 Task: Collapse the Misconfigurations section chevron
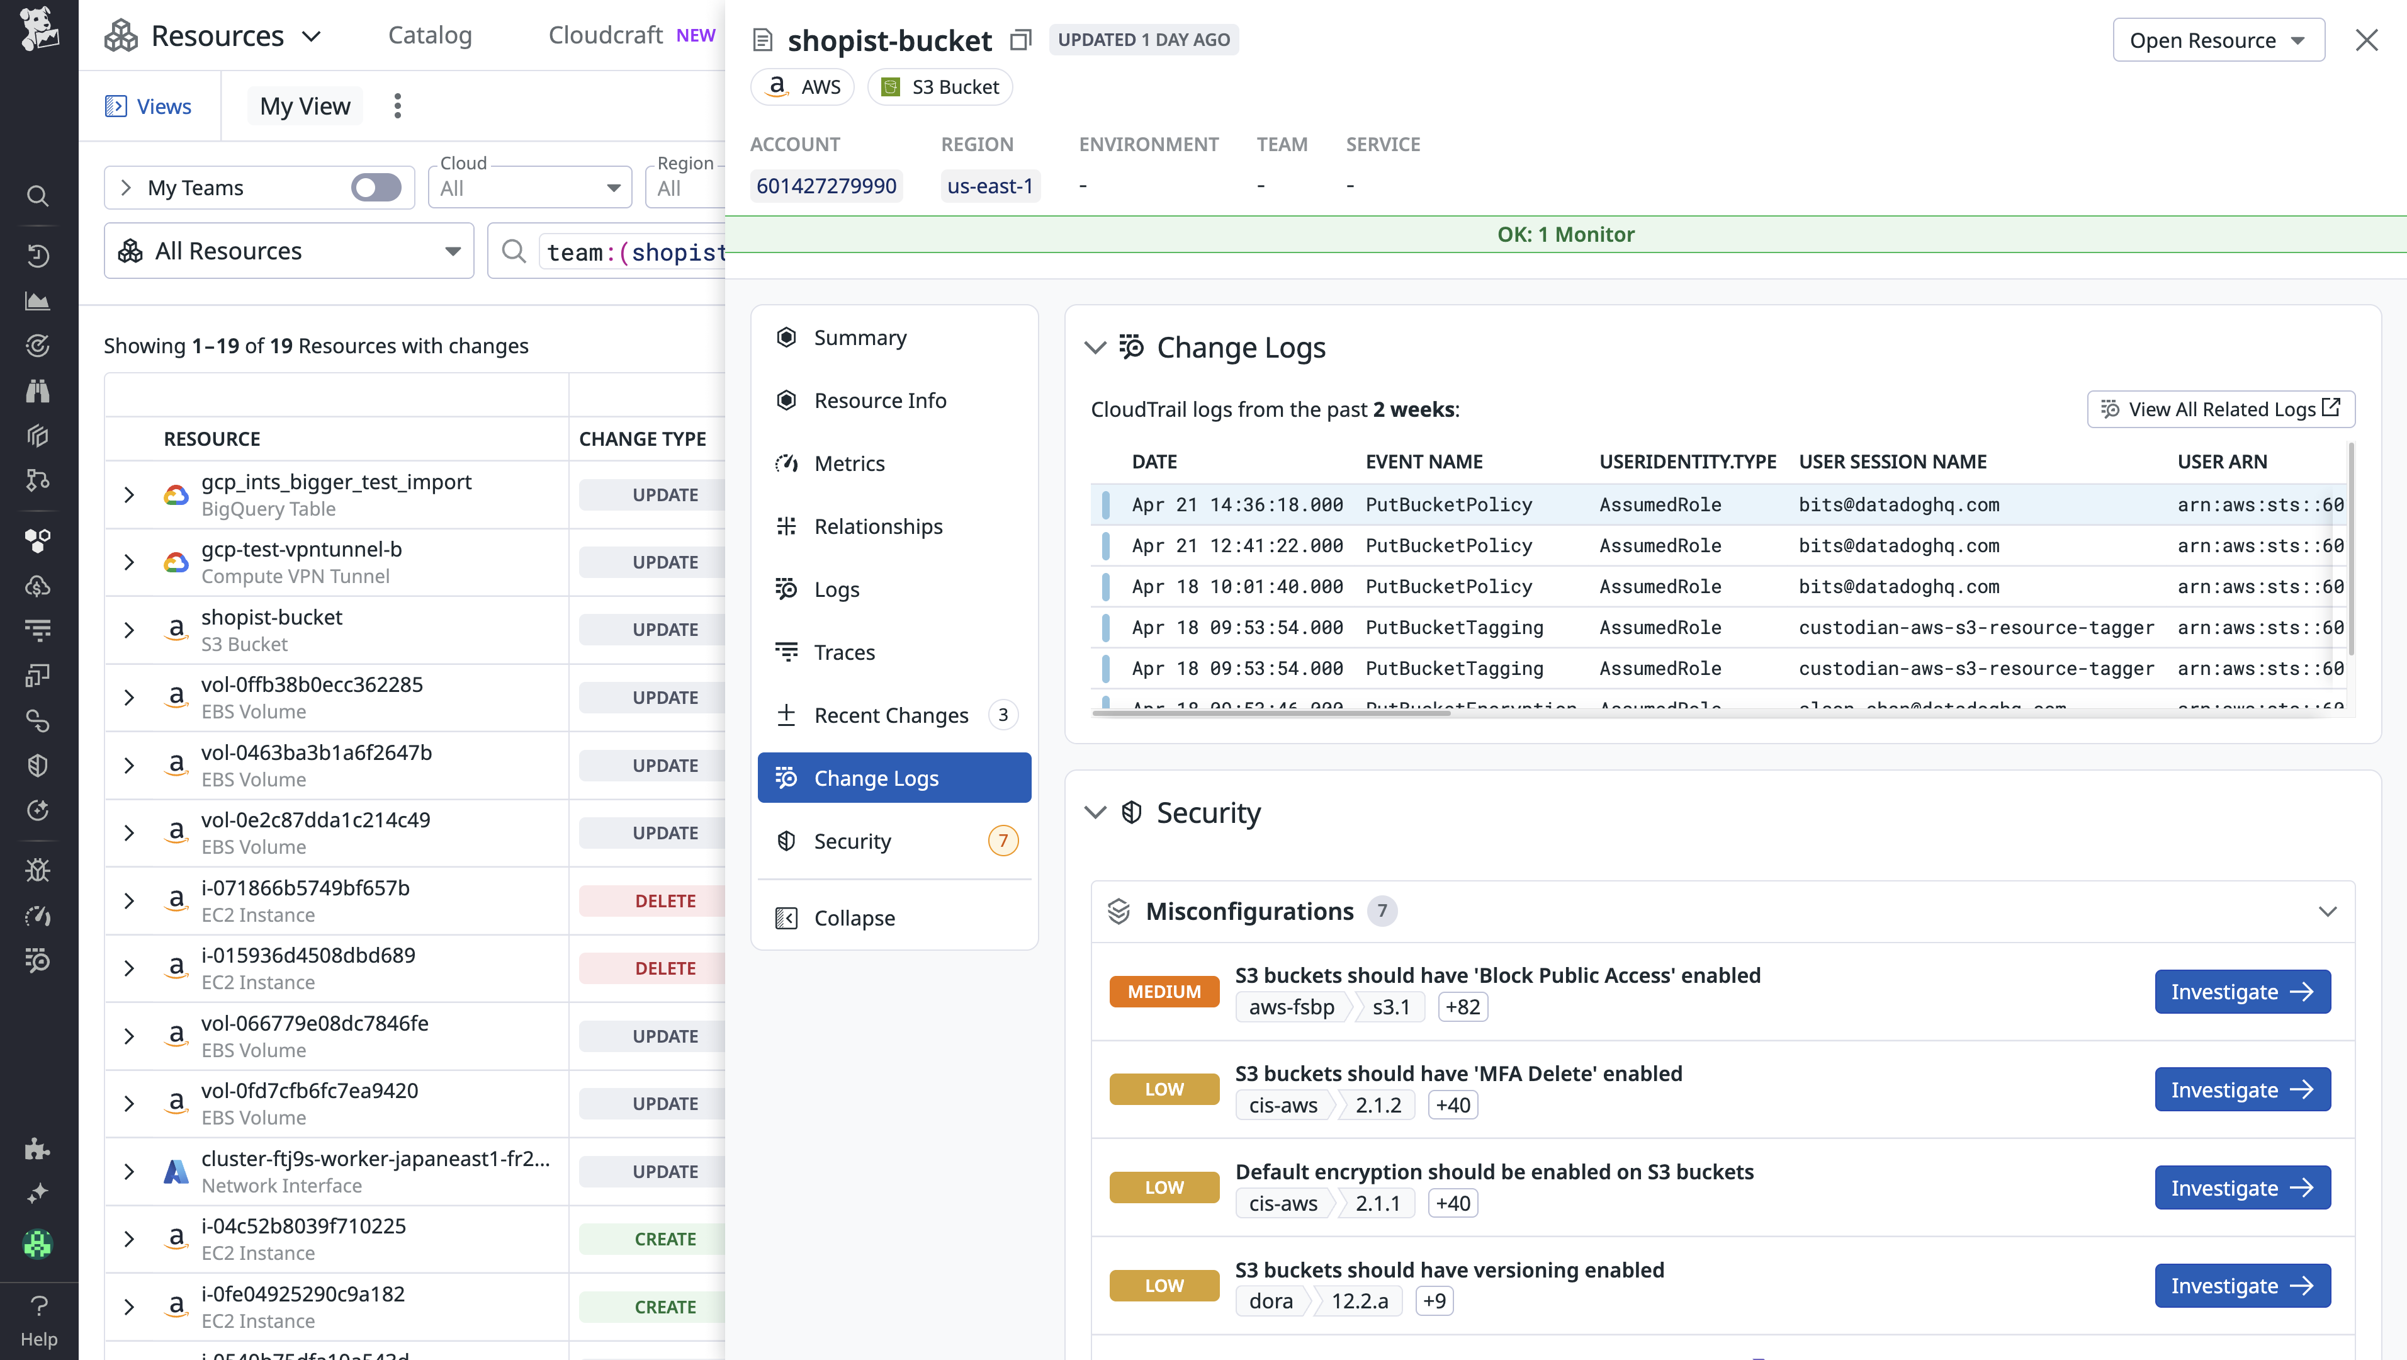click(x=2328, y=910)
